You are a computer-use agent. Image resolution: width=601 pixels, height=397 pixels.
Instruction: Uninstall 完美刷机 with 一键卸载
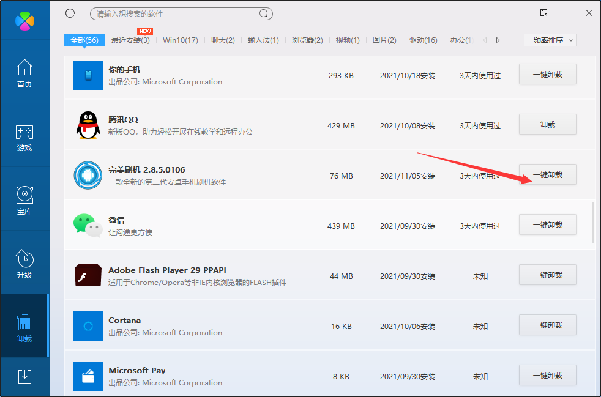coord(548,175)
